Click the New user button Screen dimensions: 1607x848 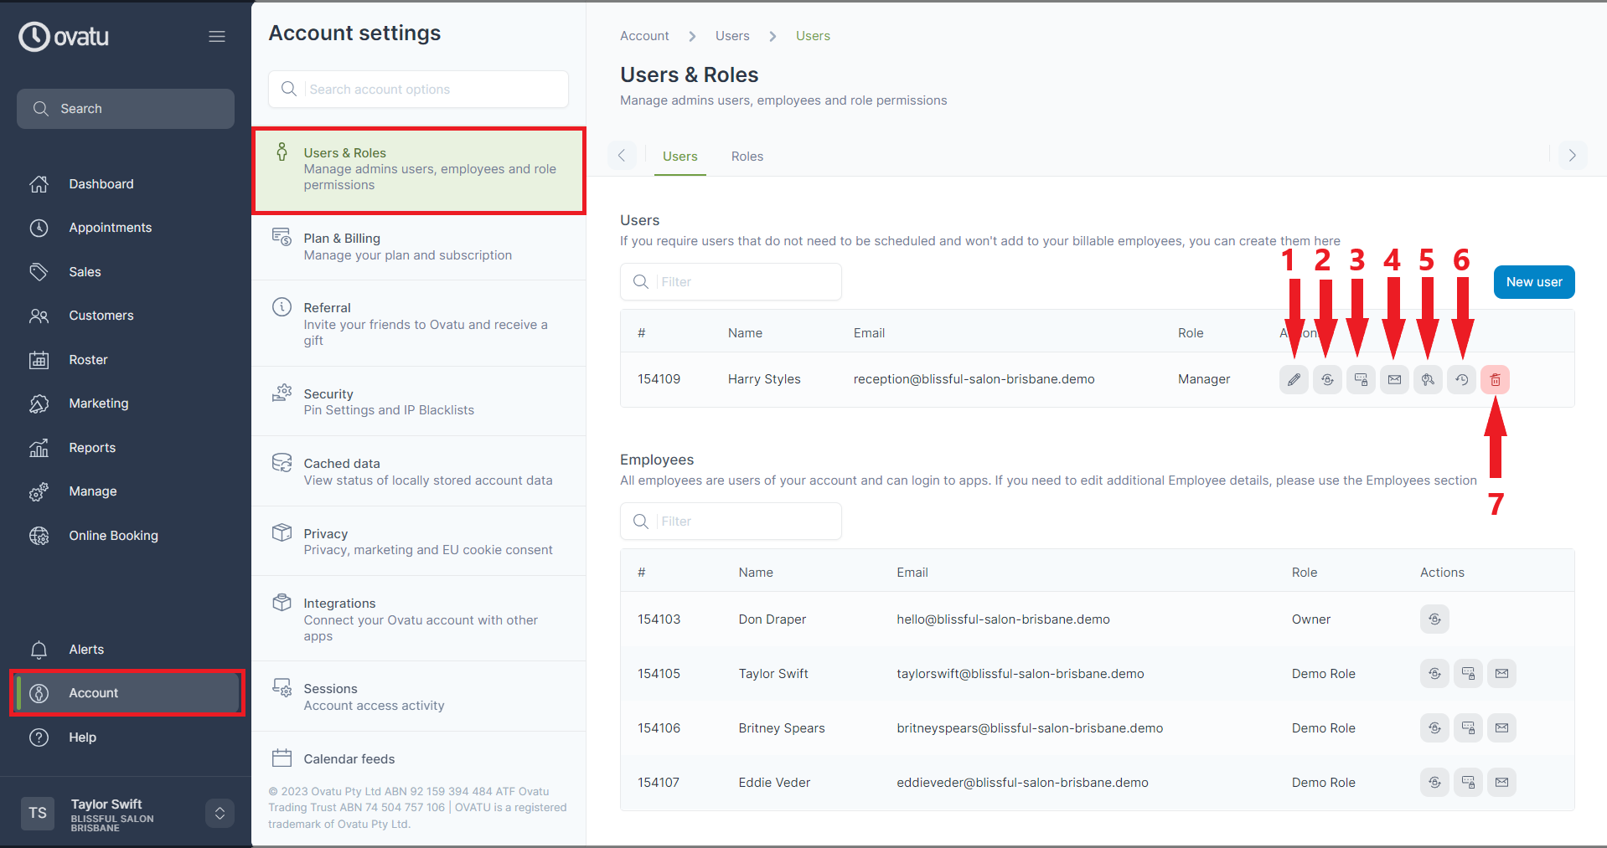tap(1532, 281)
